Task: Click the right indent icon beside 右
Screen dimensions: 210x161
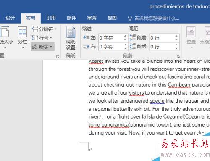Action: [x=86, y=46]
